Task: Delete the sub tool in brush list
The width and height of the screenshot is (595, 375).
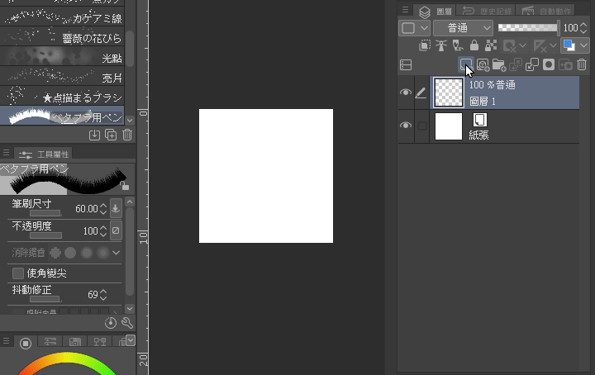Action: click(126, 135)
